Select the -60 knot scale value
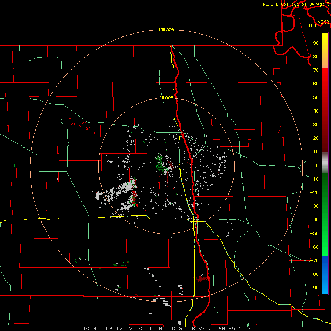The width and height of the screenshot is (331, 331). click(x=314, y=247)
